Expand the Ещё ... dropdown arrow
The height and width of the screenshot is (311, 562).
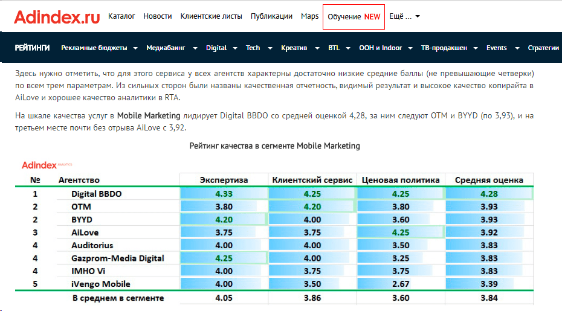pyautogui.click(x=418, y=16)
